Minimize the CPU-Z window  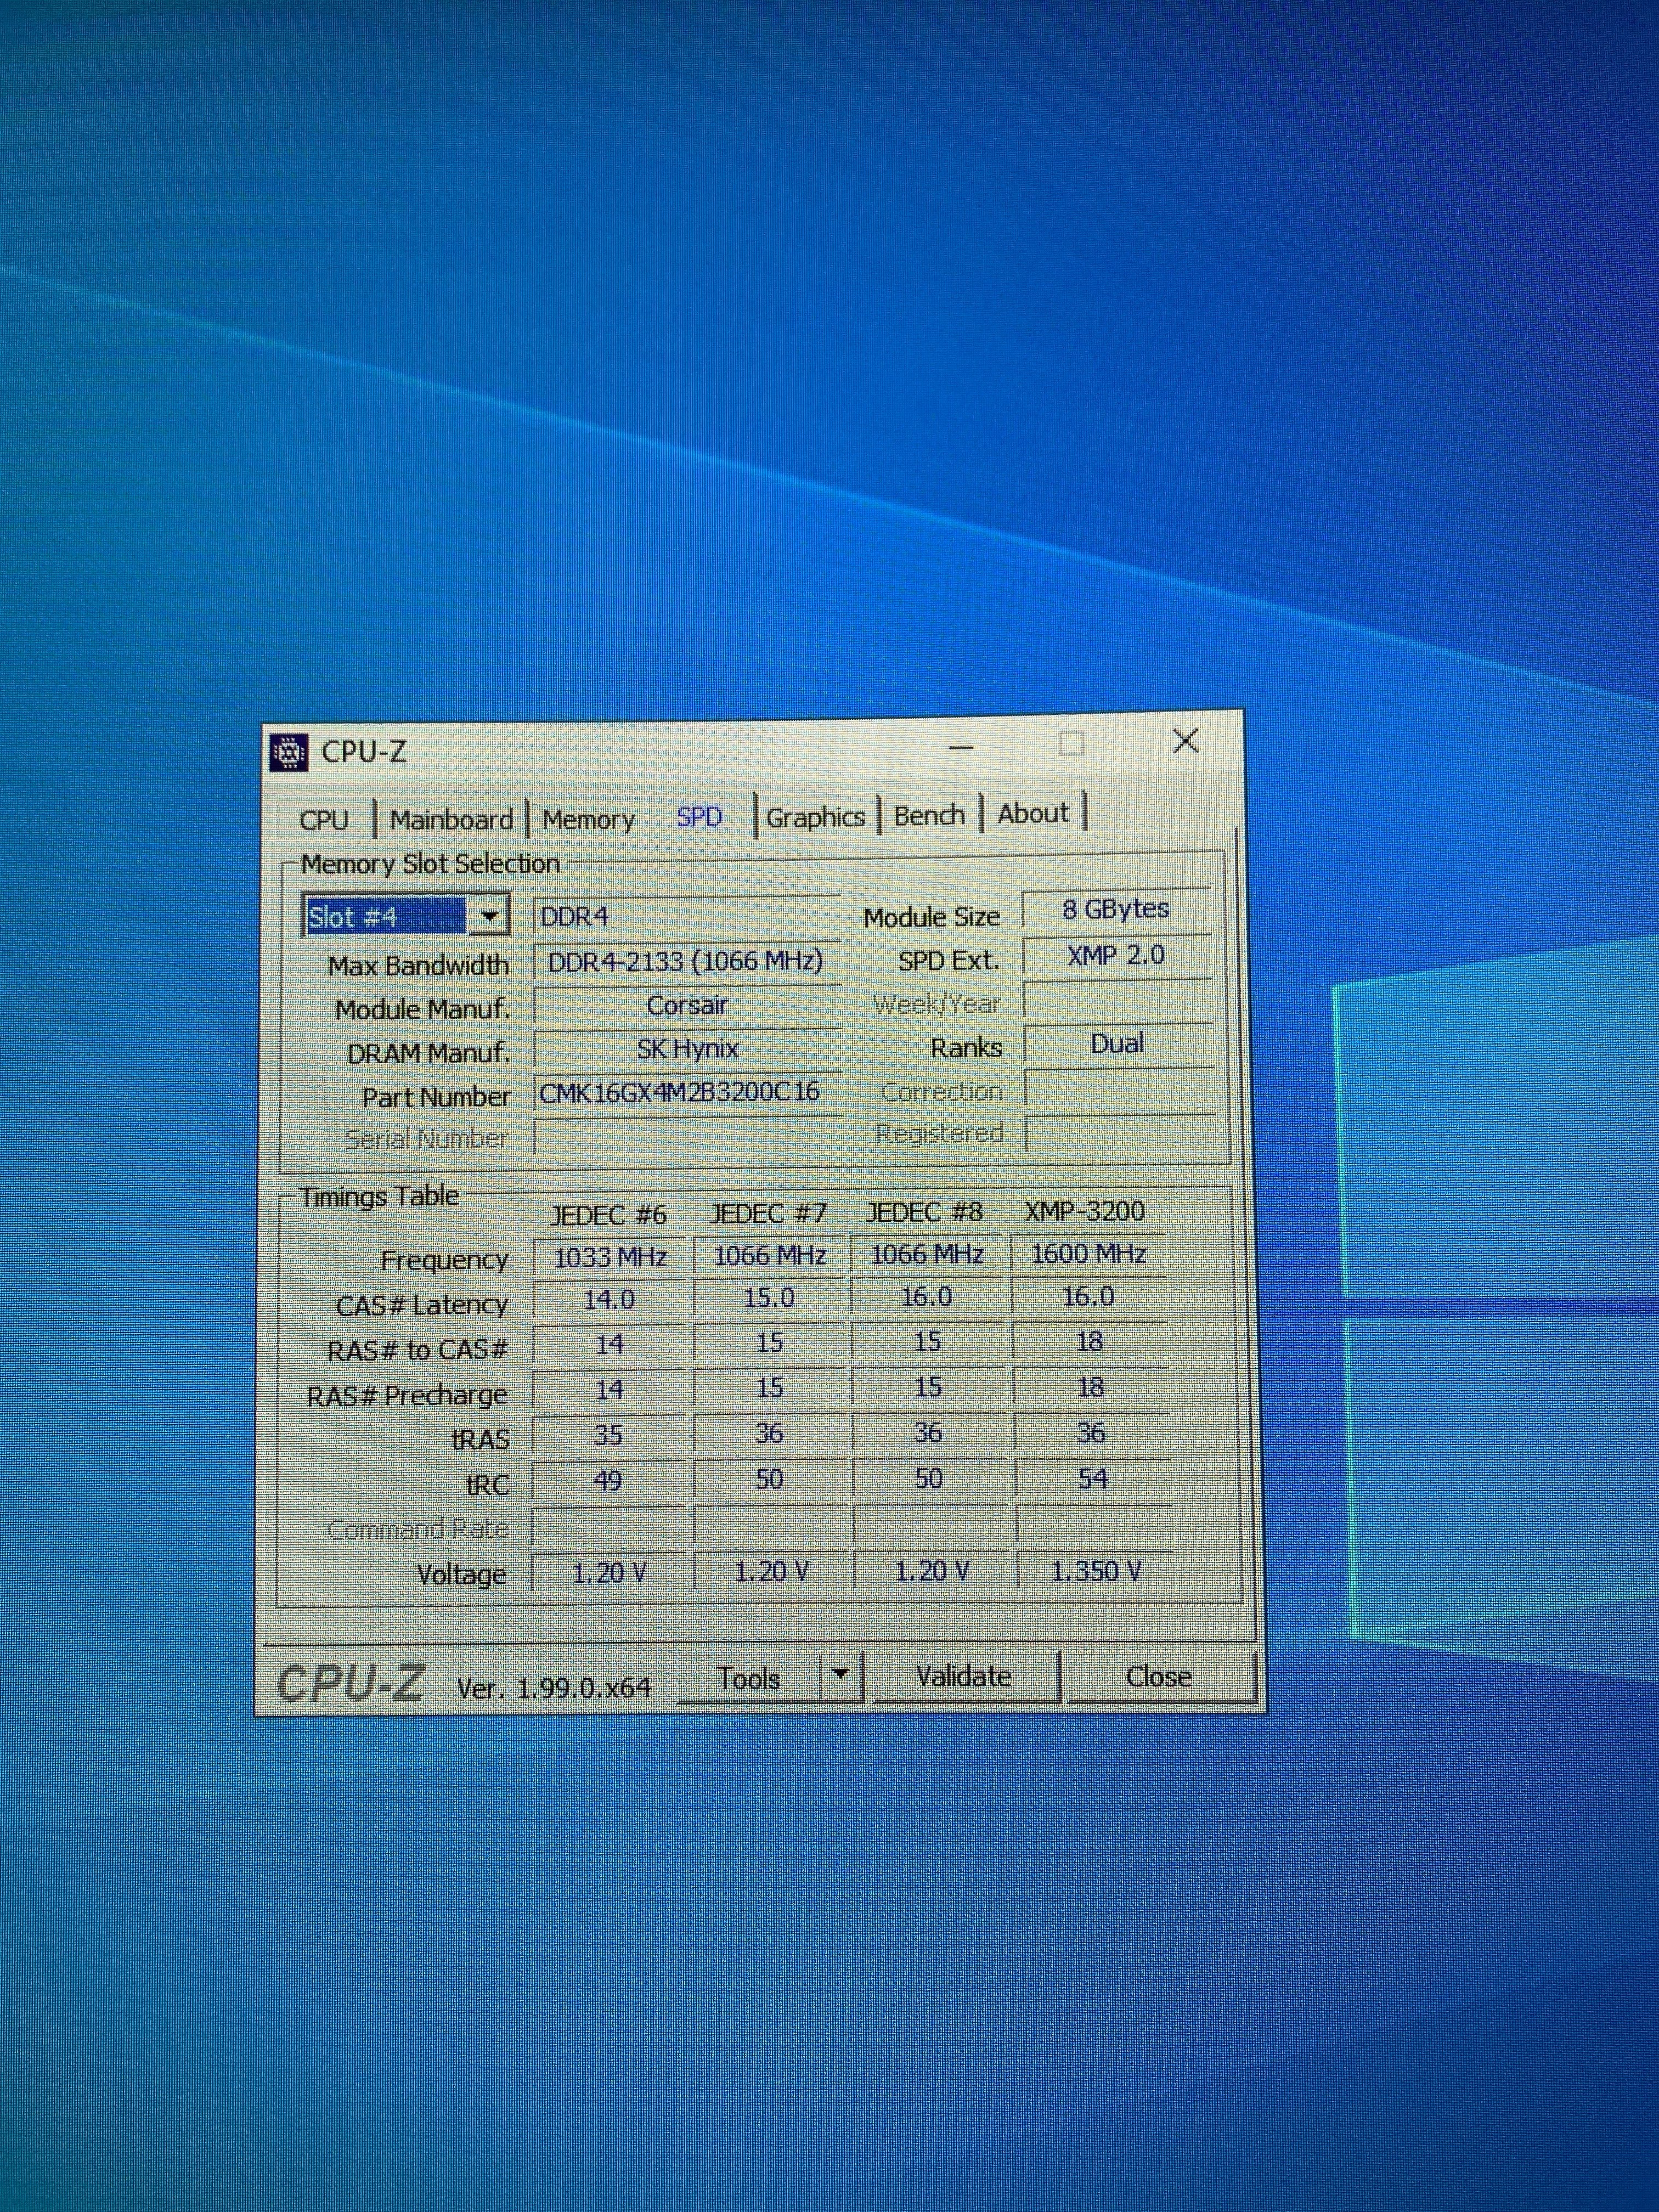(x=962, y=746)
